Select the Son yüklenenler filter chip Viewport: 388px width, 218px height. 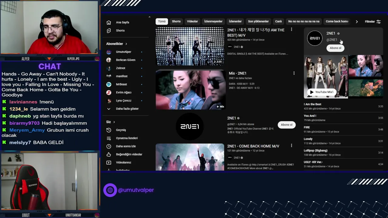coord(258,21)
